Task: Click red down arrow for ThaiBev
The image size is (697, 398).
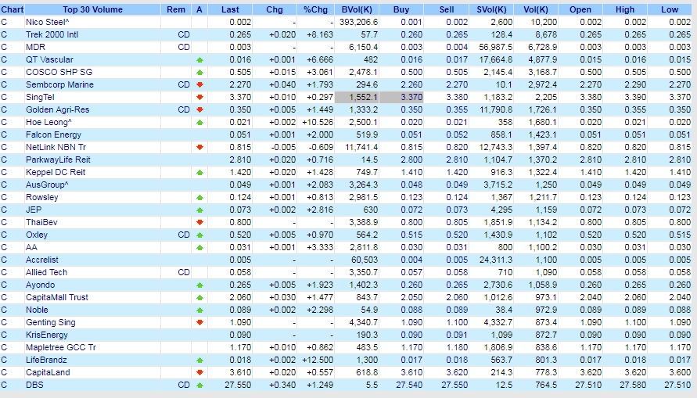Action: (199, 223)
